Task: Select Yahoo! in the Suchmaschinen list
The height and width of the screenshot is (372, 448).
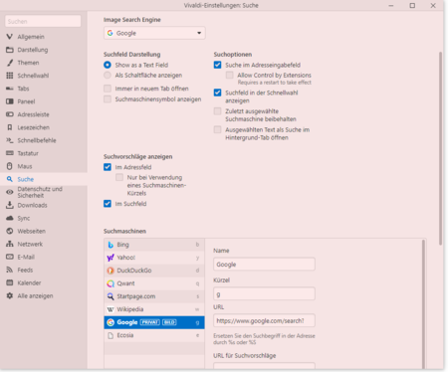Action: [x=154, y=258]
